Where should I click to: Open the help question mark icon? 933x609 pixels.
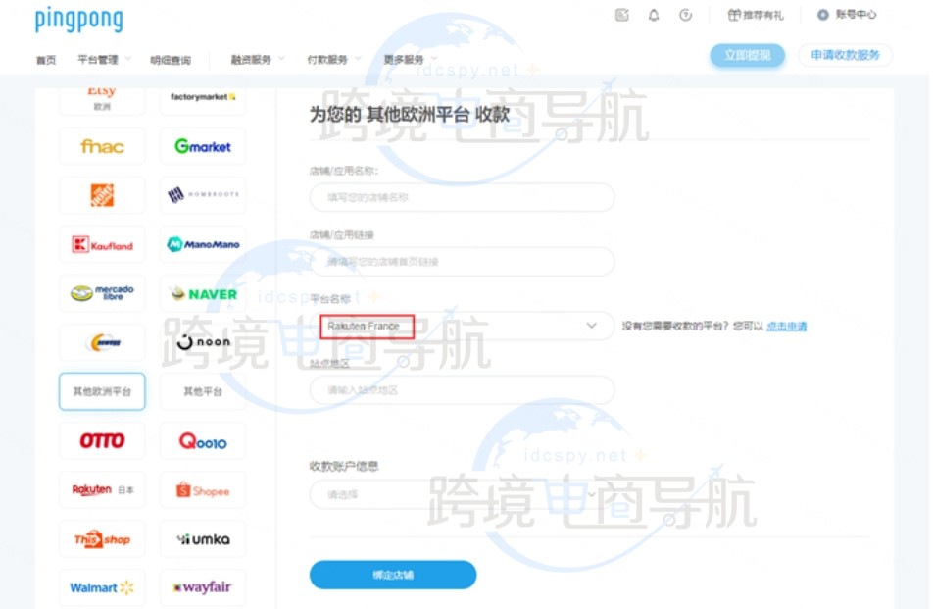click(x=685, y=15)
